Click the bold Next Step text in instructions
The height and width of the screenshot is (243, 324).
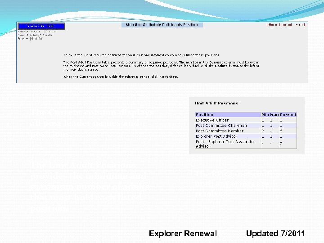click(x=168, y=76)
